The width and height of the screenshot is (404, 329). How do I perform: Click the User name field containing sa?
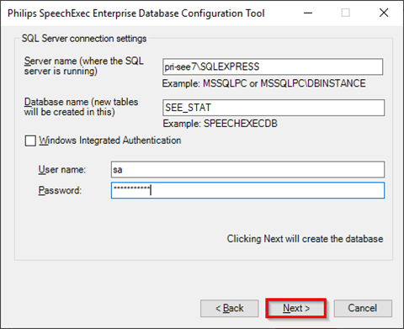point(247,169)
